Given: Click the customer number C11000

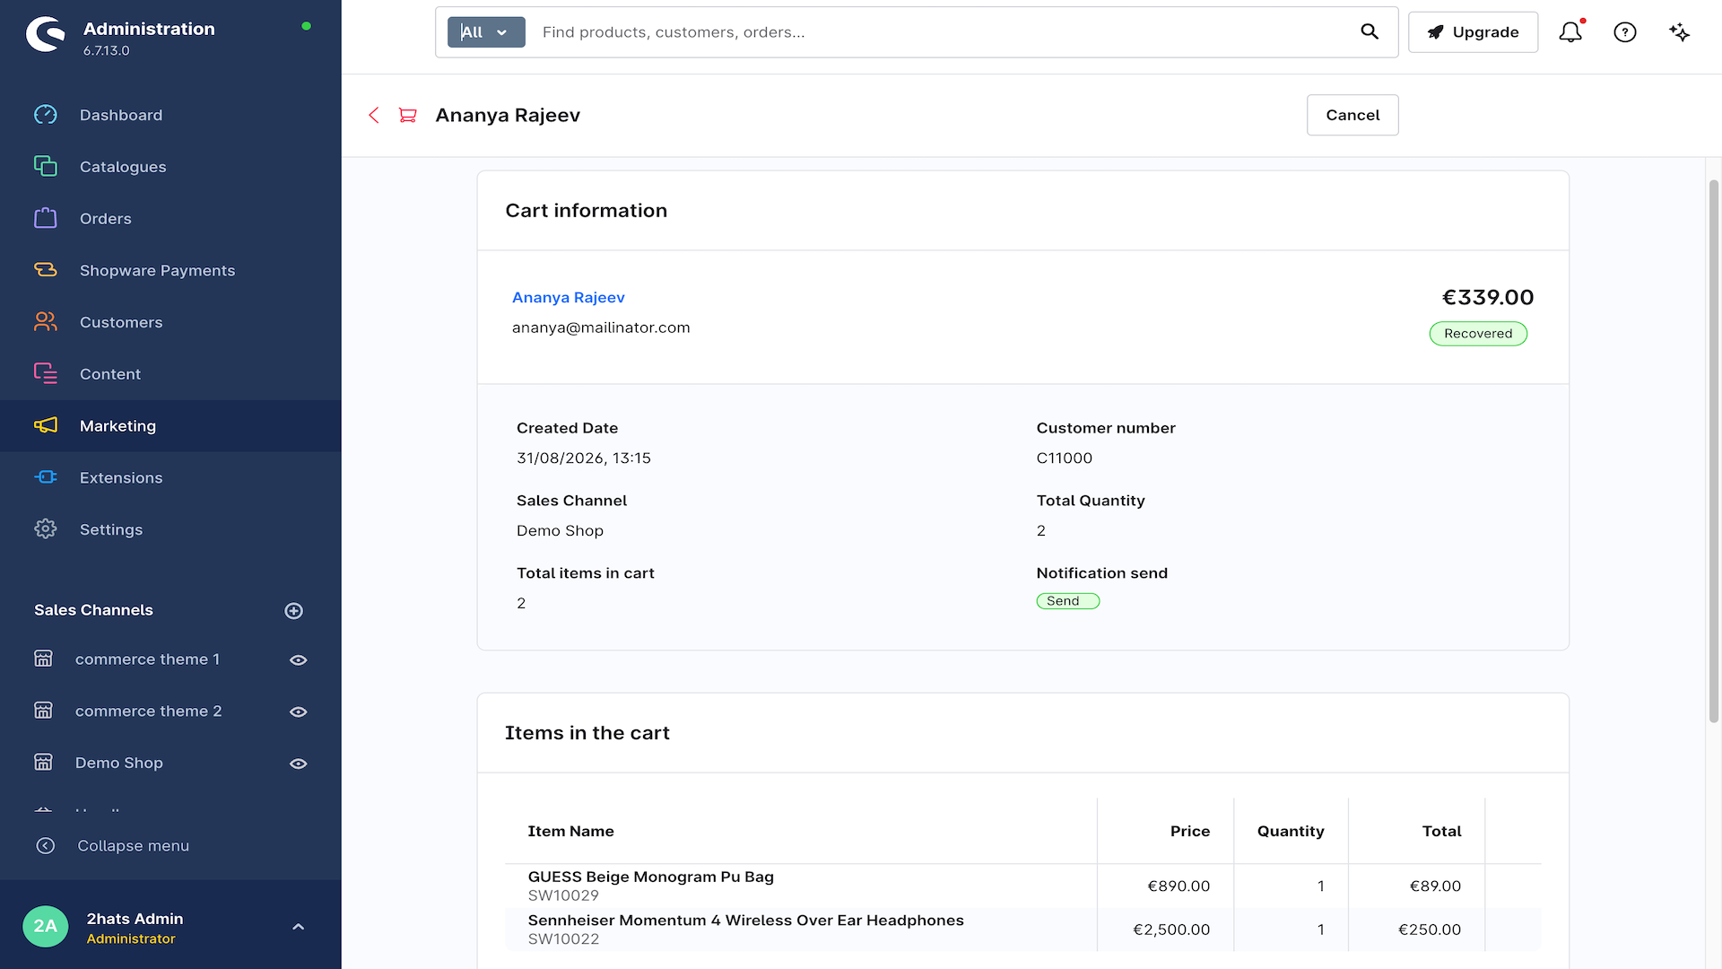Looking at the screenshot, I should pos(1064,458).
